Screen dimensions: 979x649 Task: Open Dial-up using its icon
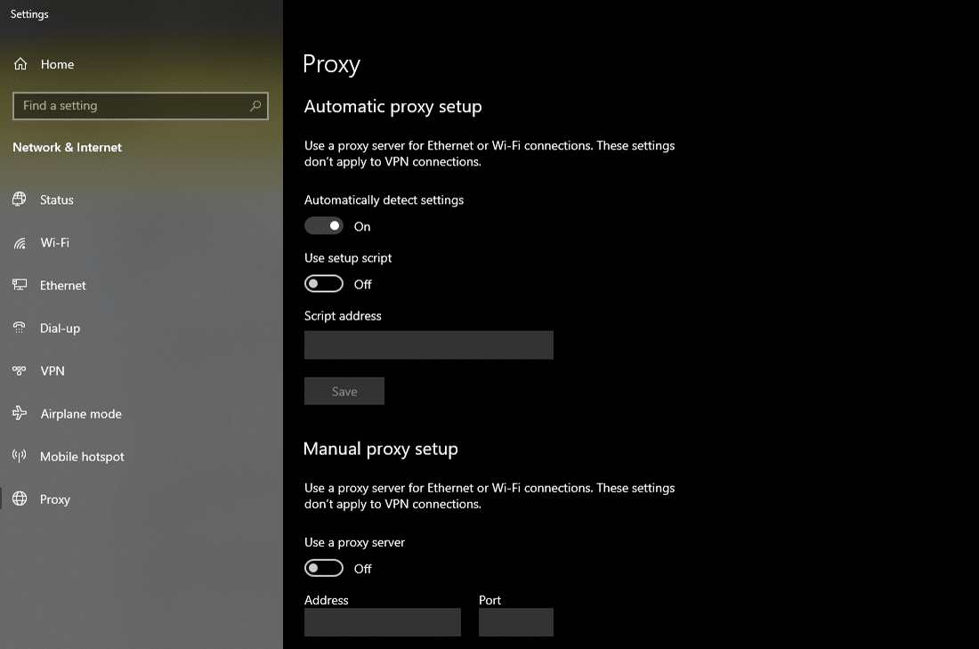click(x=20, y=328)
